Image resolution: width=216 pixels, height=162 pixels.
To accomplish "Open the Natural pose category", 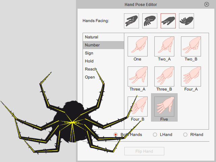I will (x=92, y=37).
